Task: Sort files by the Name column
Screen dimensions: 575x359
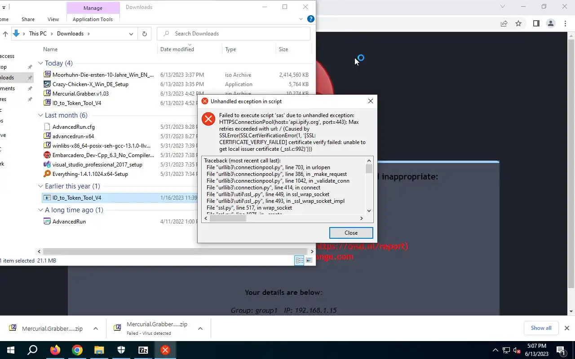Action: click(50, 49)
